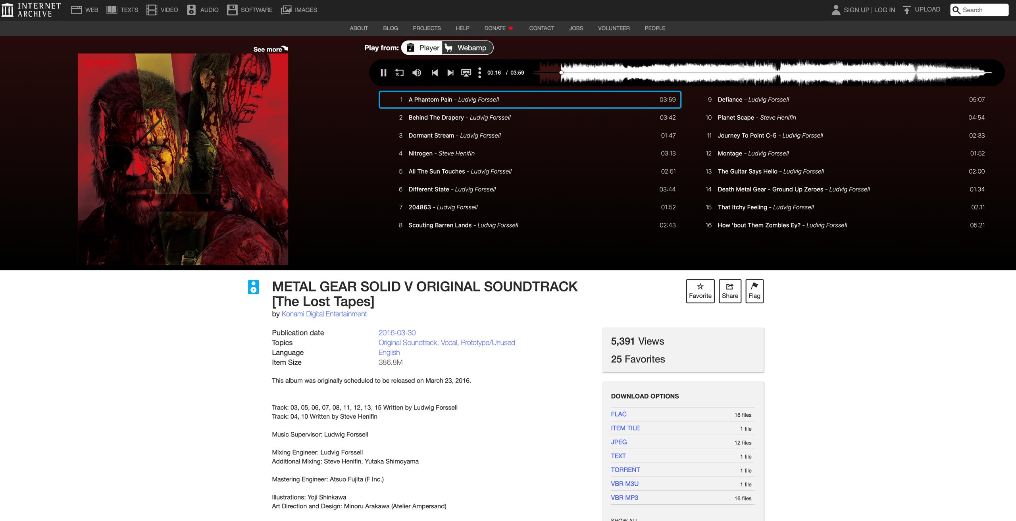Pause the currently playing track

tap(383, 73)
